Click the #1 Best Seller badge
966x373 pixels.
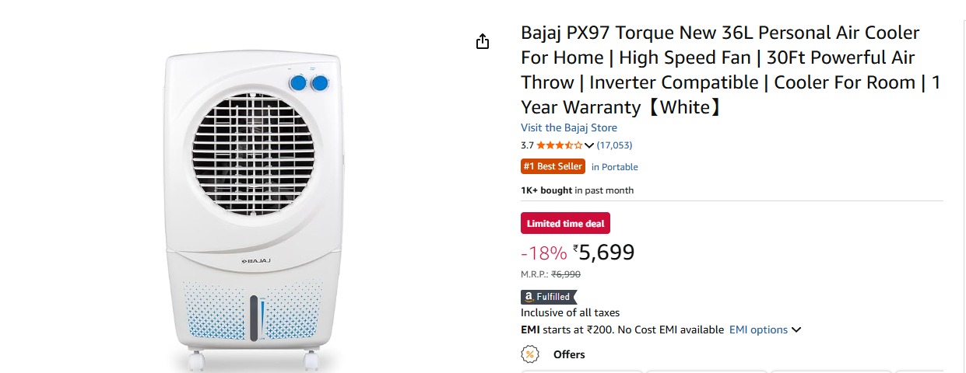pyautogui.click(x=553, y=166)
